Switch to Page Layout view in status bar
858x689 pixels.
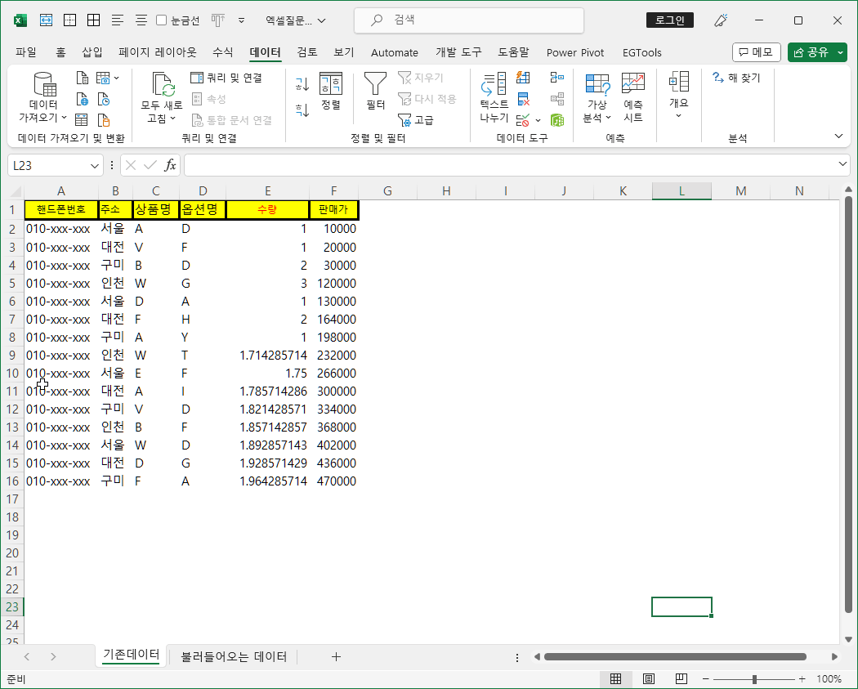[649, 679]
